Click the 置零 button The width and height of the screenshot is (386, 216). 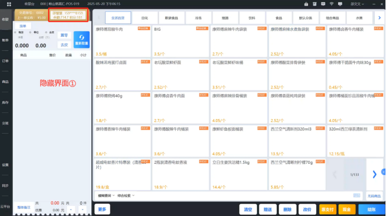(64, 36)
